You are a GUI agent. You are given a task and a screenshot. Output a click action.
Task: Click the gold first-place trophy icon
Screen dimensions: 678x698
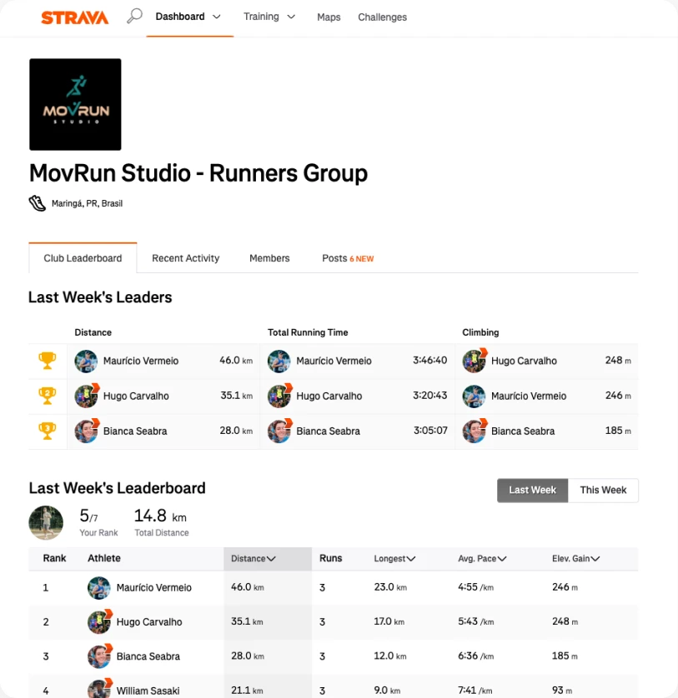[x=48, y=361]
